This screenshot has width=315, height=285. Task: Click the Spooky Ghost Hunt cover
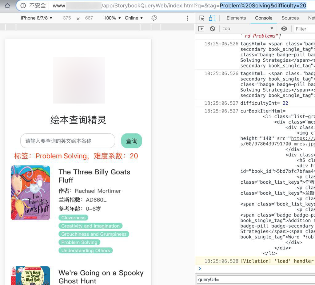tap(30, 275)
